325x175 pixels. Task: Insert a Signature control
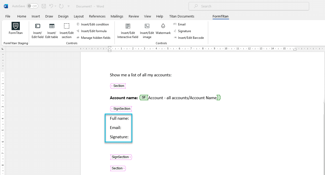[182, 31]
